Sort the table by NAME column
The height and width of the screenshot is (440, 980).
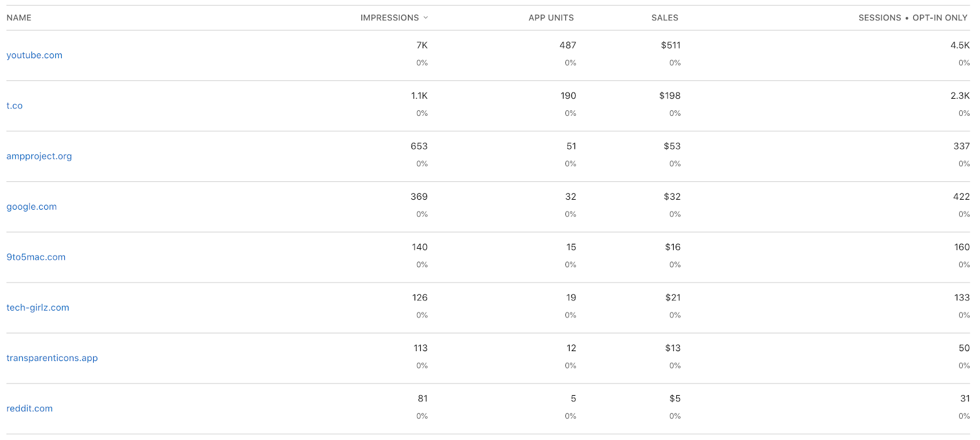coord(18,18)
